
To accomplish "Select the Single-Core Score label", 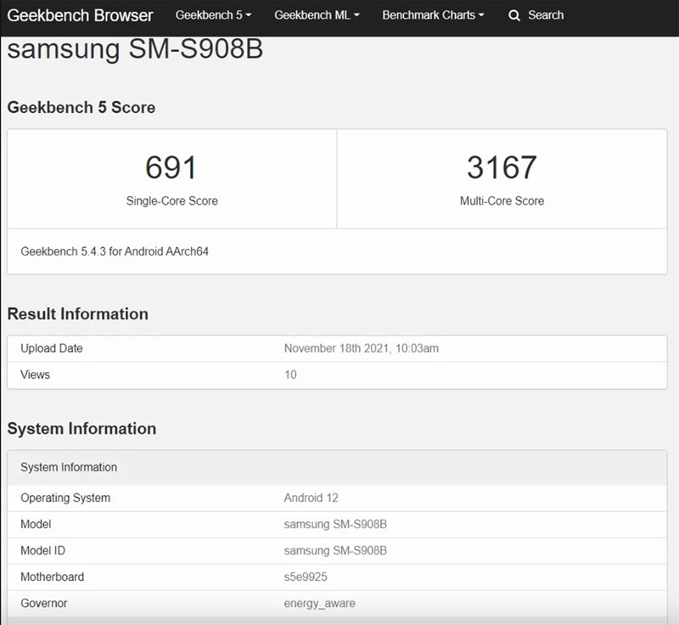I will click(x=171, y=201).
